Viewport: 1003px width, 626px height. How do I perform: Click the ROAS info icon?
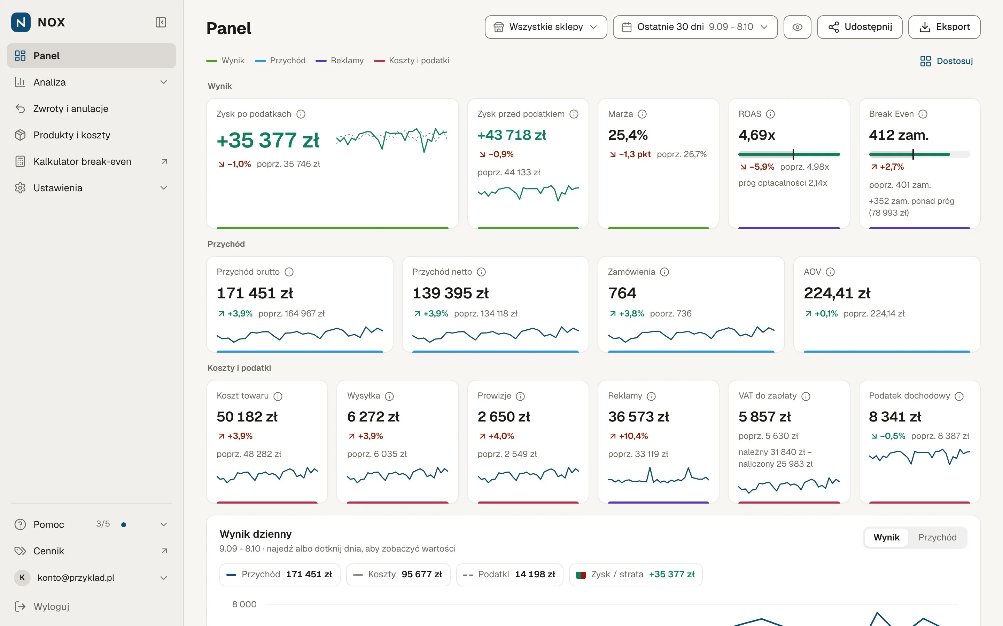[770, 114]
